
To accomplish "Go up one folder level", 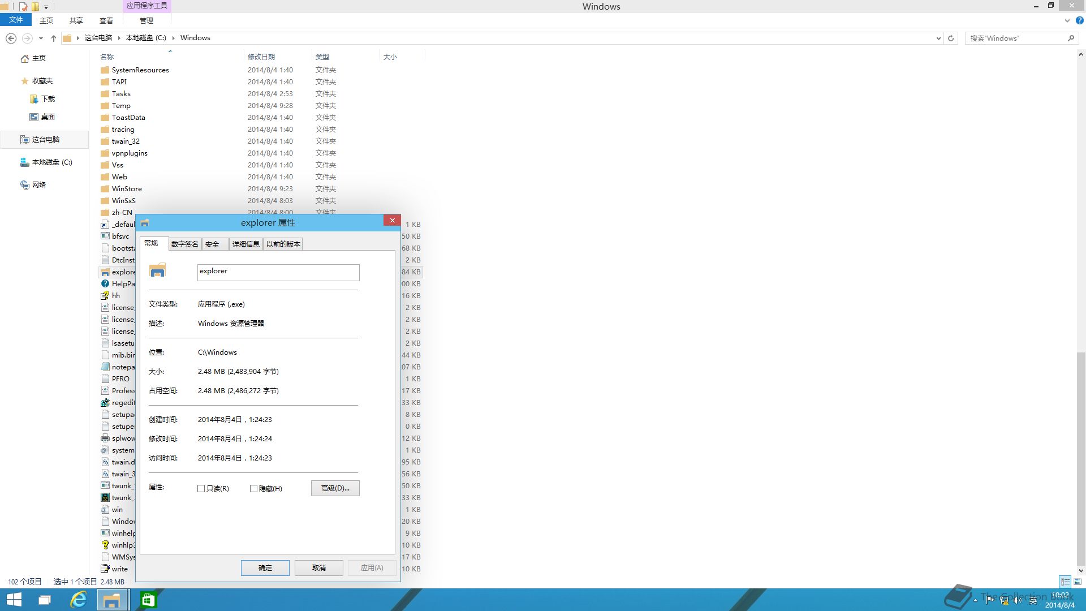I will [53, 38].
